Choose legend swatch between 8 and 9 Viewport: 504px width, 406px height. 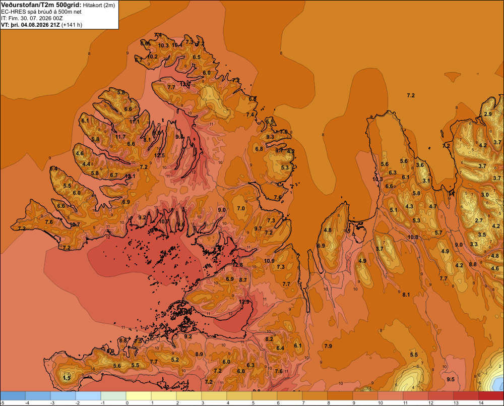(340, 395)
